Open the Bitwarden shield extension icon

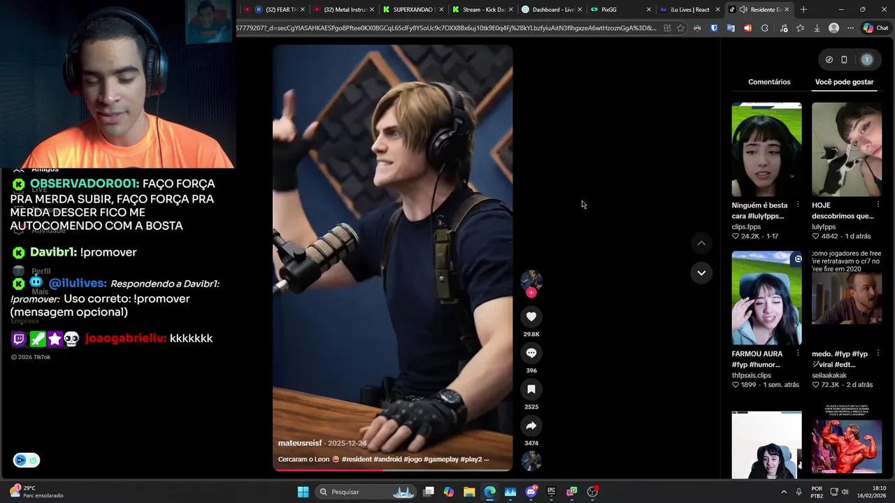[x=714, y=28]
